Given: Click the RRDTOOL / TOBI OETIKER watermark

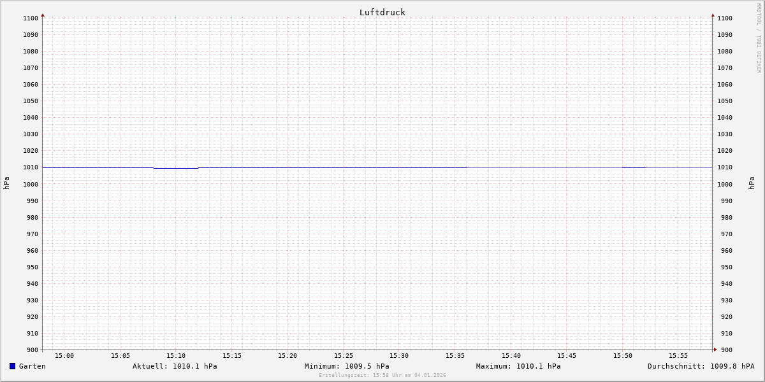Looking at the screenshot, I should click(759, 38).
